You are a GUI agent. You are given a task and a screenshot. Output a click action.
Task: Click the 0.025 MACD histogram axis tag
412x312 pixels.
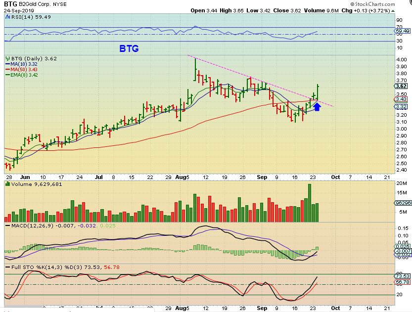(402, 246)
